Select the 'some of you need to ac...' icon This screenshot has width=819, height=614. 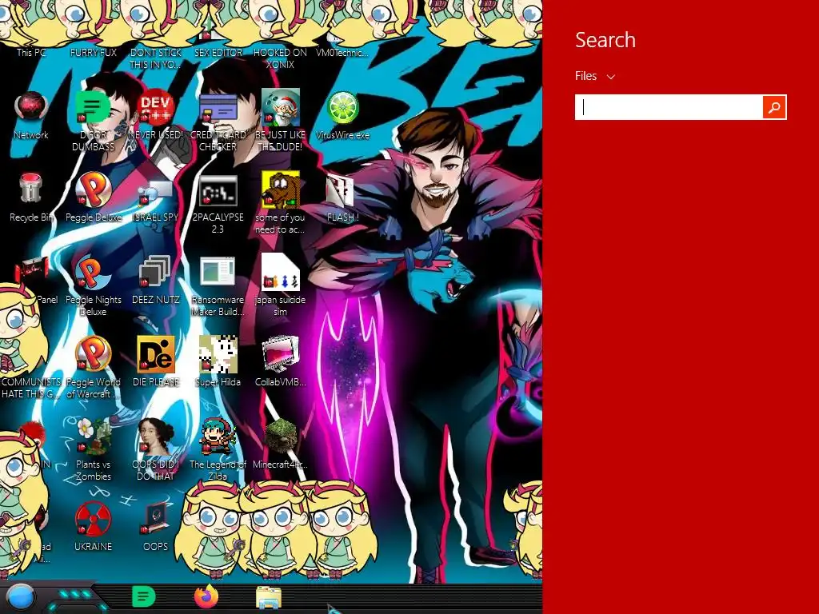tap(281, 189)
